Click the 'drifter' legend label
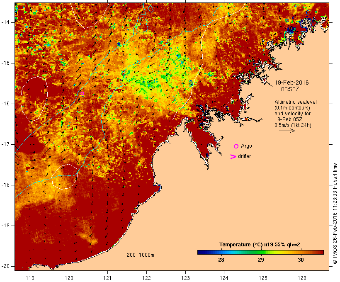Viewport: 340px width, 282px height. tap(244, 156)
